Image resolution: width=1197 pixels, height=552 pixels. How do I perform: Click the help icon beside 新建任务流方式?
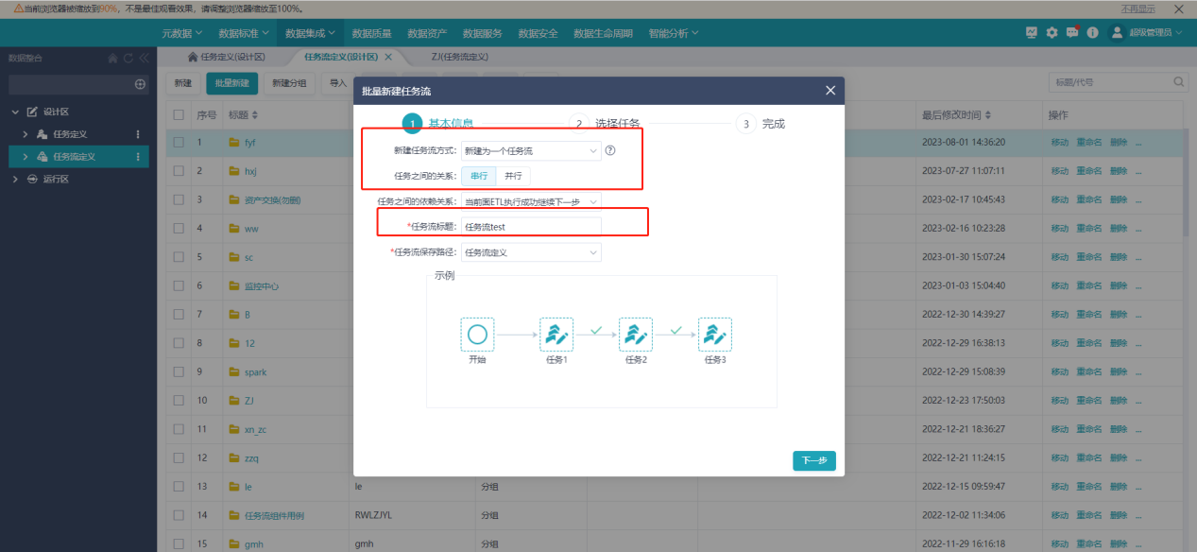point(610,150)
